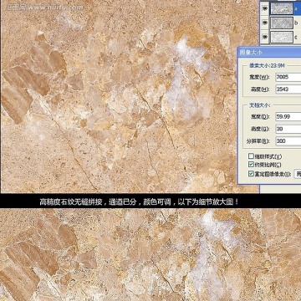
Task: Toggle visibility eye of channel a
Action: [265, 8]
